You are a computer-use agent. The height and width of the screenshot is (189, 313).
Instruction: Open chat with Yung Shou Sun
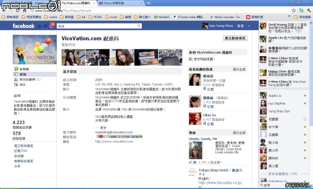tap(284, 111)
